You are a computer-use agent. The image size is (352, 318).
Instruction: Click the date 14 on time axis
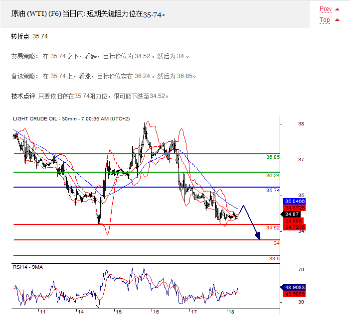[81, 312]
